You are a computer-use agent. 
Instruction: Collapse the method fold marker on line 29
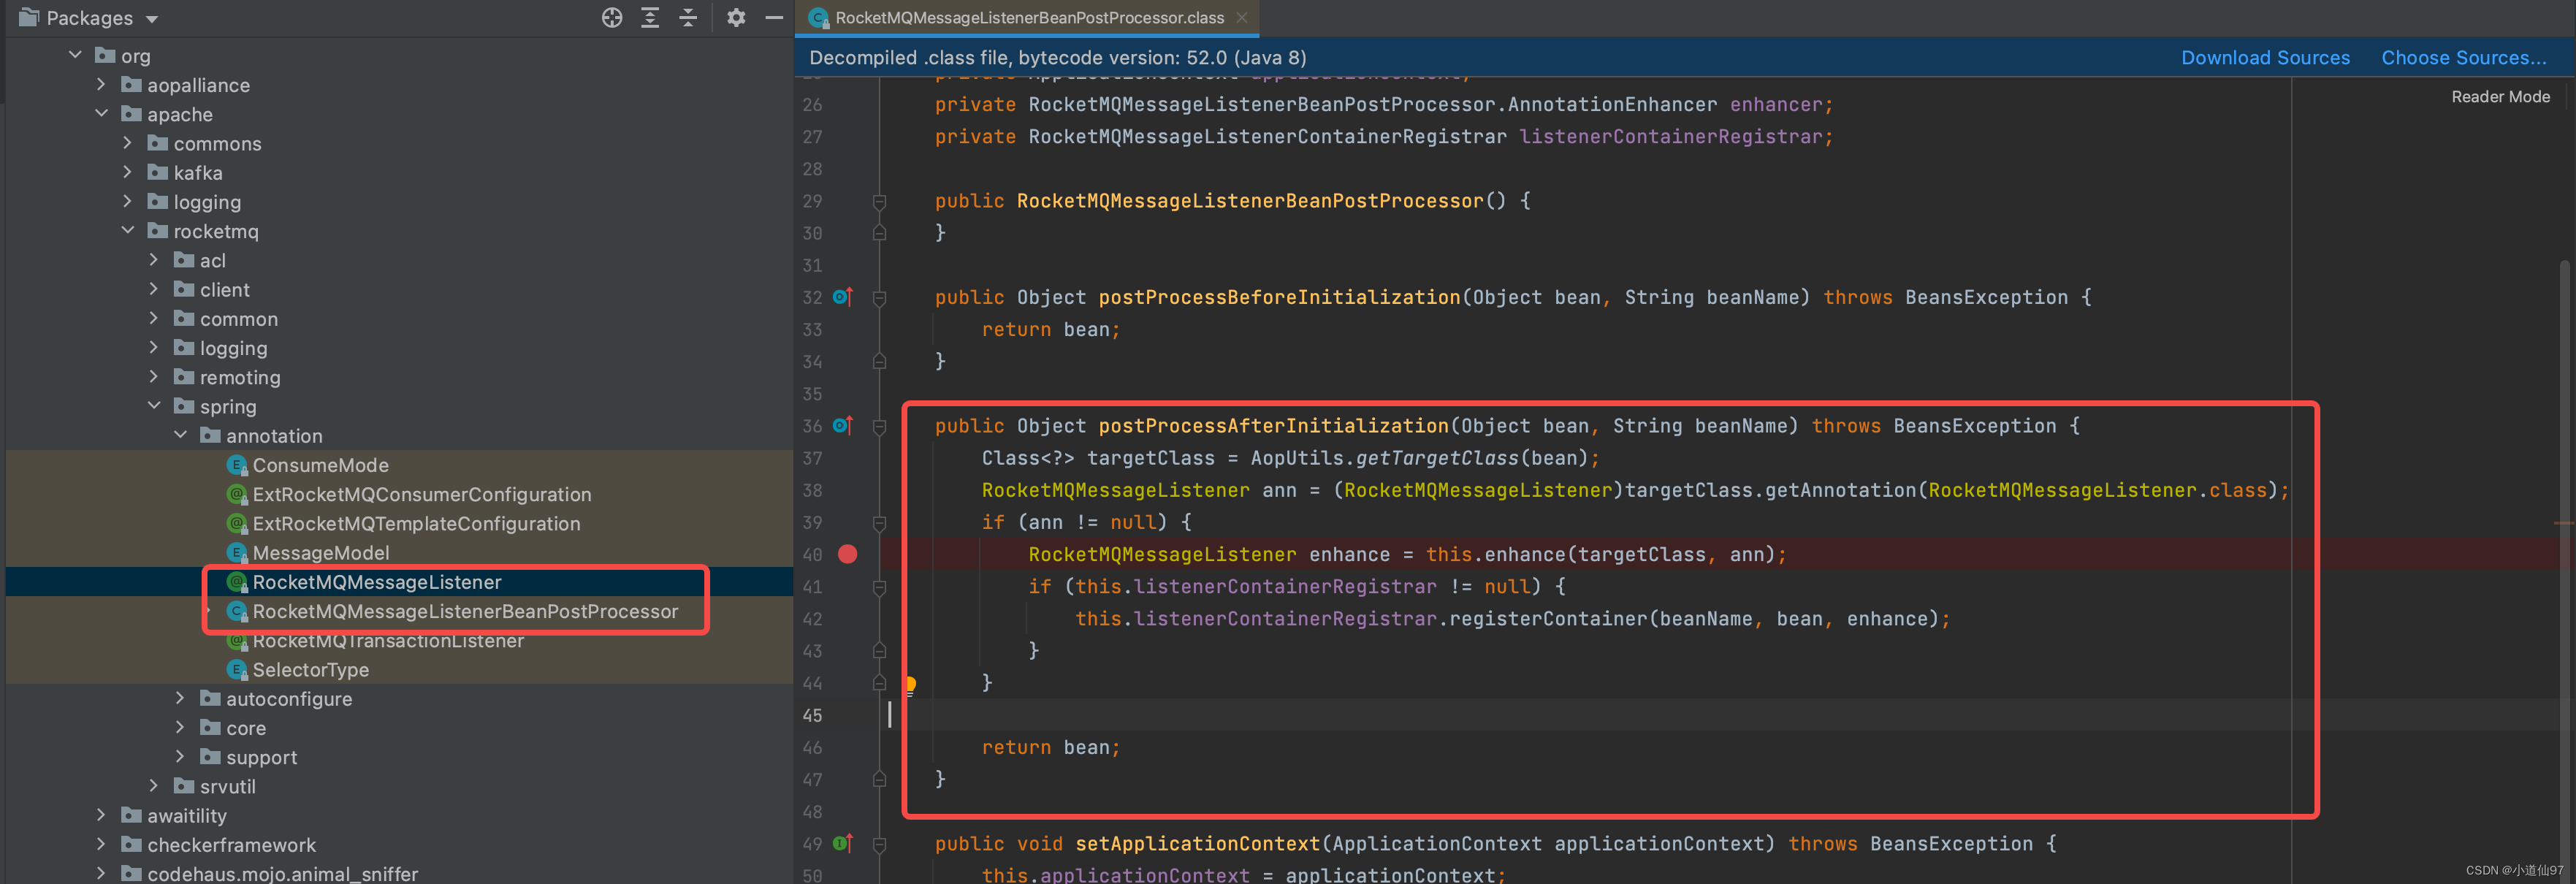pyautogui.click(x=879, y=201)
